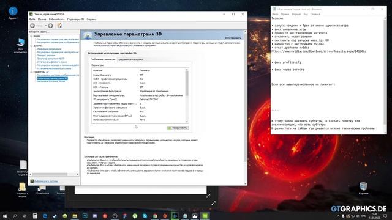Open the system information link at bottom-left
392x220 pixels.
click(x=46, y=181)
